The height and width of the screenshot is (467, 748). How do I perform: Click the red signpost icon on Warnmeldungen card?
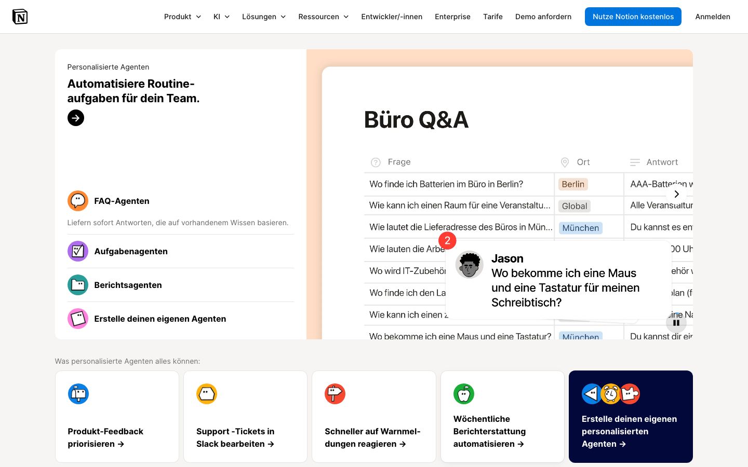coord(335,394)
